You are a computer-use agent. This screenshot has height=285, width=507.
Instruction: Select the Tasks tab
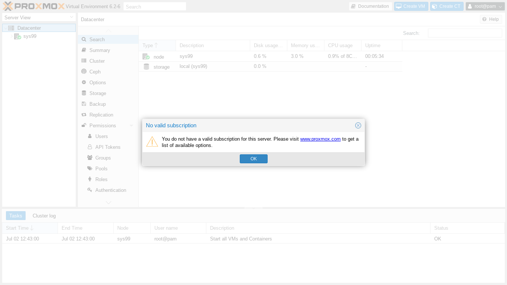click(x=16, y=216)
